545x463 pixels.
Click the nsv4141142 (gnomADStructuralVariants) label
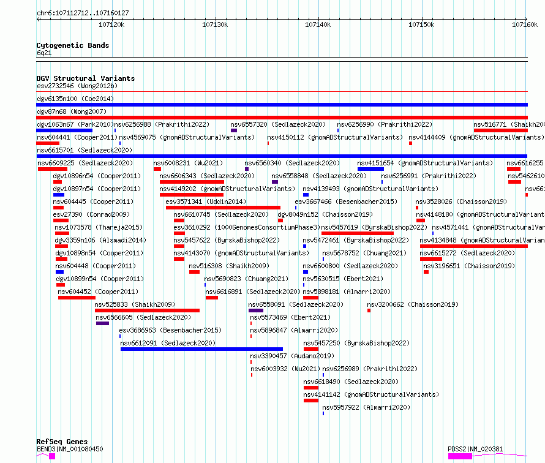pyautogui.click(x=371, y=394)
